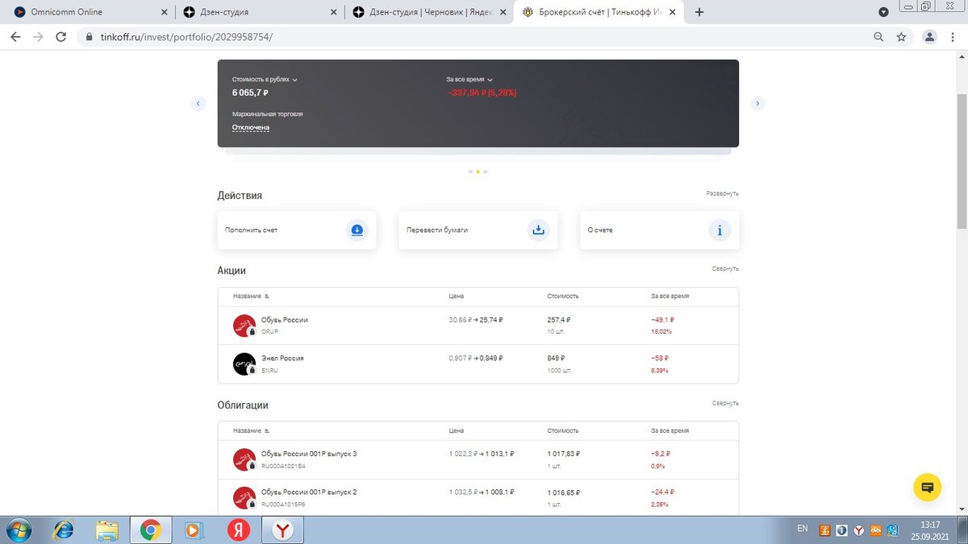Viewport: 968px width, 544px height.
Task: Expand the Действия section via Развернуть
Action: 722,193
